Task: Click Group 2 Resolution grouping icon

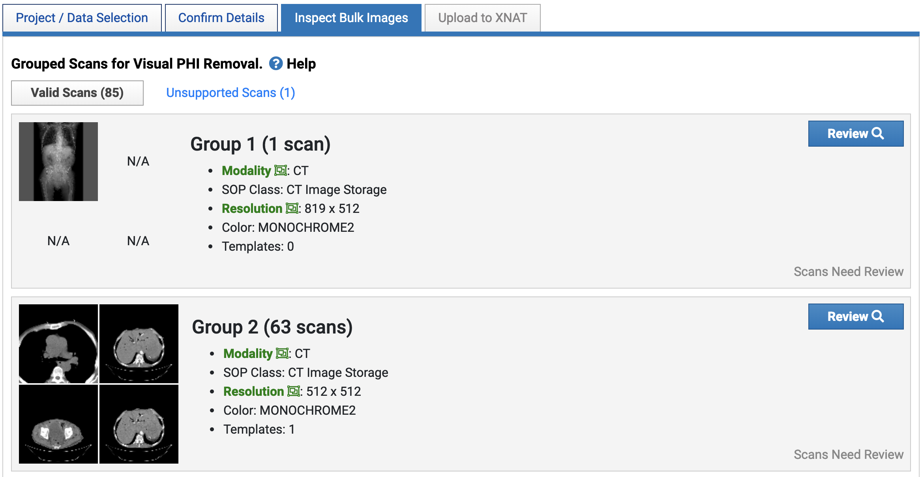Action: click(x=293, y=391)
